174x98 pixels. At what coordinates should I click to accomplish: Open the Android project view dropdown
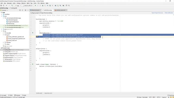pyautogui.click(x=4, y=10)
